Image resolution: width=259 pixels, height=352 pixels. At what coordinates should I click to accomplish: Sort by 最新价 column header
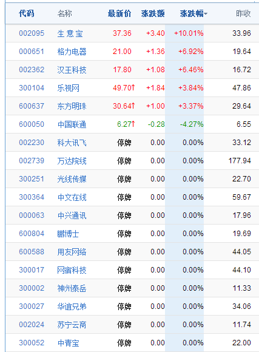coord(119,14)
